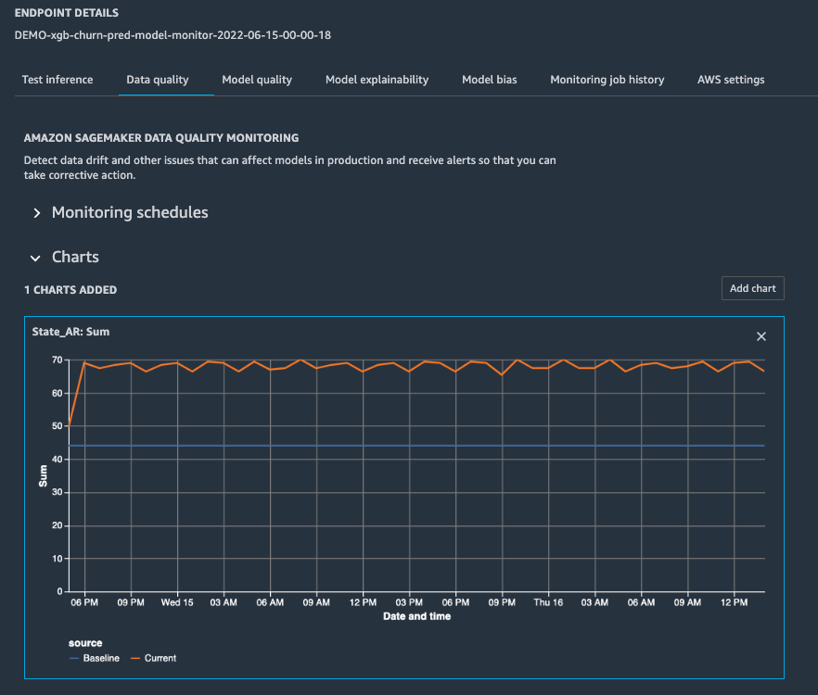View the Model bias tab
The height and width of the screenshot is (695, 818).
(489, 80)
